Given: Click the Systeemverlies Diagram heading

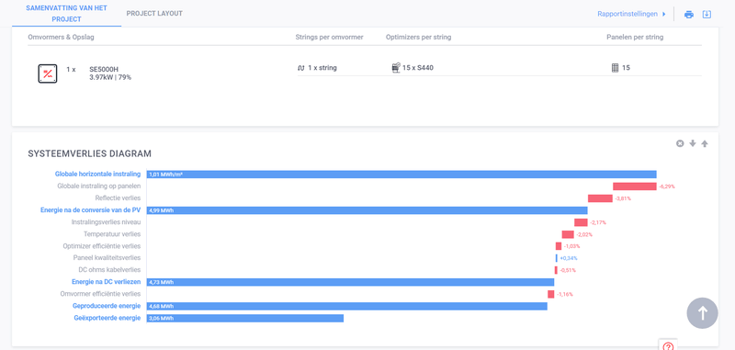Looking at the screenshot, I should tap(89, 153).
